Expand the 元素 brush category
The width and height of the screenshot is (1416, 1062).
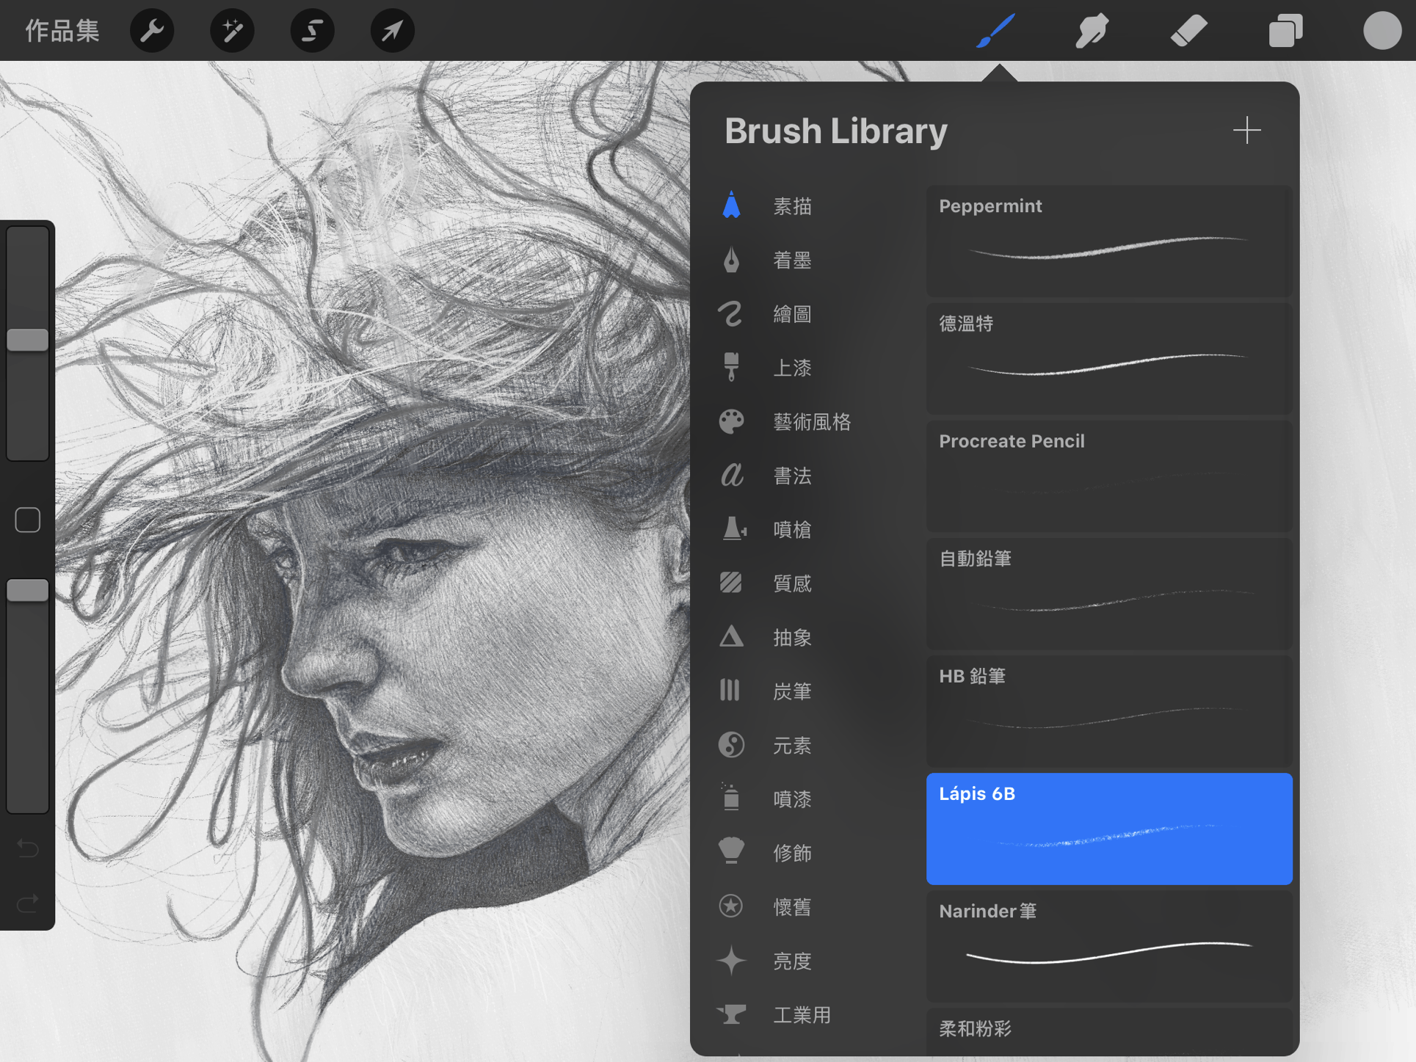pyautogui.click(x=791, y=744)
